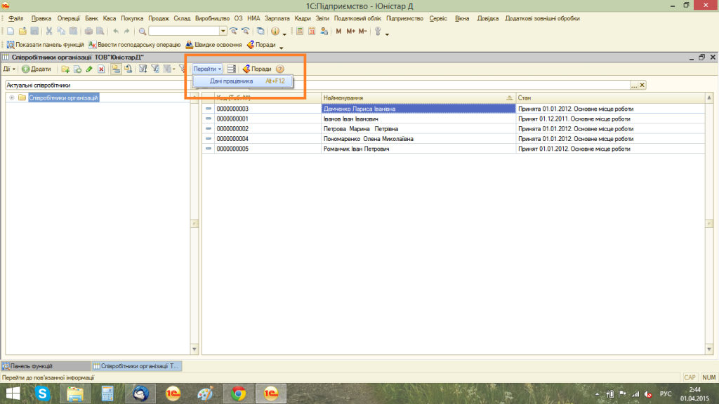Viewport: 719px width, 404px height.
Task: Click the search input field in the toolbar
Action: [184, 31]
